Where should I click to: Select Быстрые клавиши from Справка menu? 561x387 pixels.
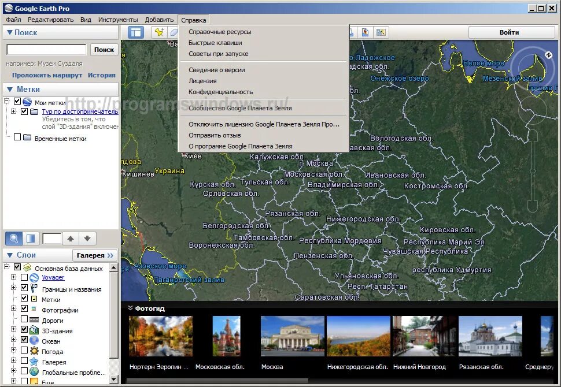click(215, 43)
